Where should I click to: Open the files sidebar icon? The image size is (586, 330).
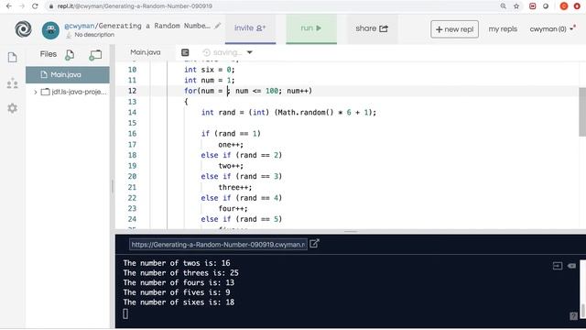(12, 57)
